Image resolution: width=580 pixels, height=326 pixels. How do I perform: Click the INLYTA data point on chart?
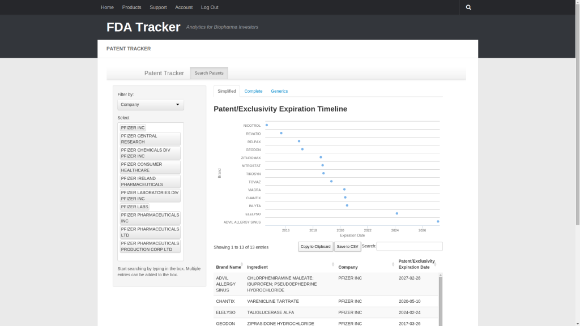(x=347, y=205)
